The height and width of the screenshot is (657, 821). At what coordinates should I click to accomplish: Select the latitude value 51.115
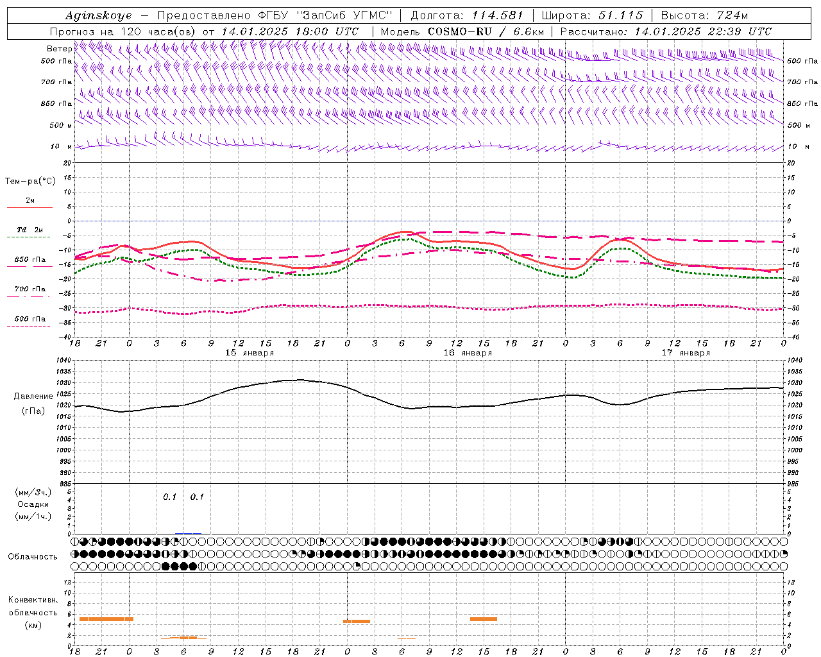pos(620,15)
